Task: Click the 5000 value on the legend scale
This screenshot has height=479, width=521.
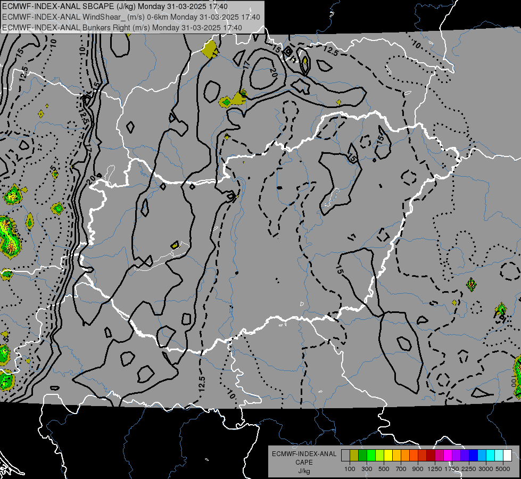Action: click(503, 469)
